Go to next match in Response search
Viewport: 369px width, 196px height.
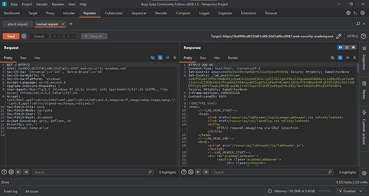(206, 172)
